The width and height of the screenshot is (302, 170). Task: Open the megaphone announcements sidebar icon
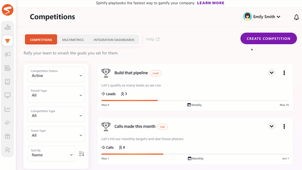[8, 55]
